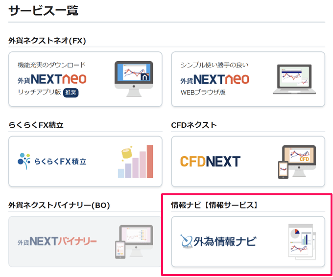Open the 外為情報ナビ card
The height and width of the screenshot is (277, 333).
click(248, 242)
